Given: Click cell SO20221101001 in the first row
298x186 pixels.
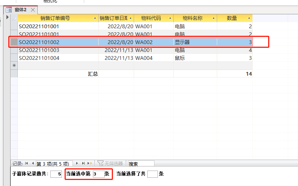Looking at the screenshot, I should (x=58, y=26).
